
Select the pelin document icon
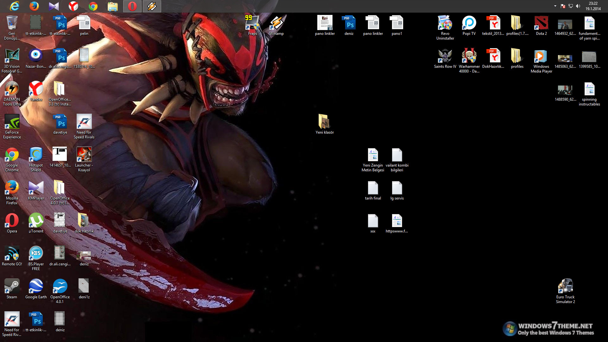point(84,25)
